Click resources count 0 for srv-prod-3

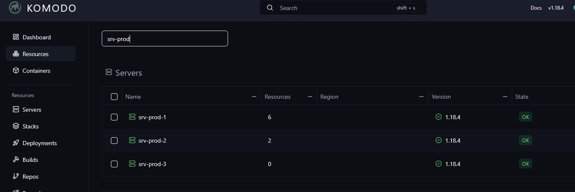pos(270,164)
